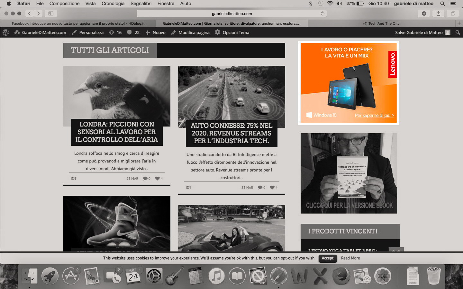463x289 pixels.
Task: Click the Bluetooth status icon
Action: (x=311, y=4)
